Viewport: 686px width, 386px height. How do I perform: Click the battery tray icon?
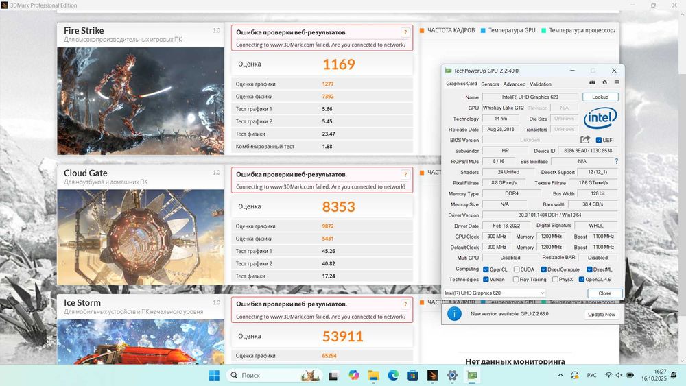(630, 375)
